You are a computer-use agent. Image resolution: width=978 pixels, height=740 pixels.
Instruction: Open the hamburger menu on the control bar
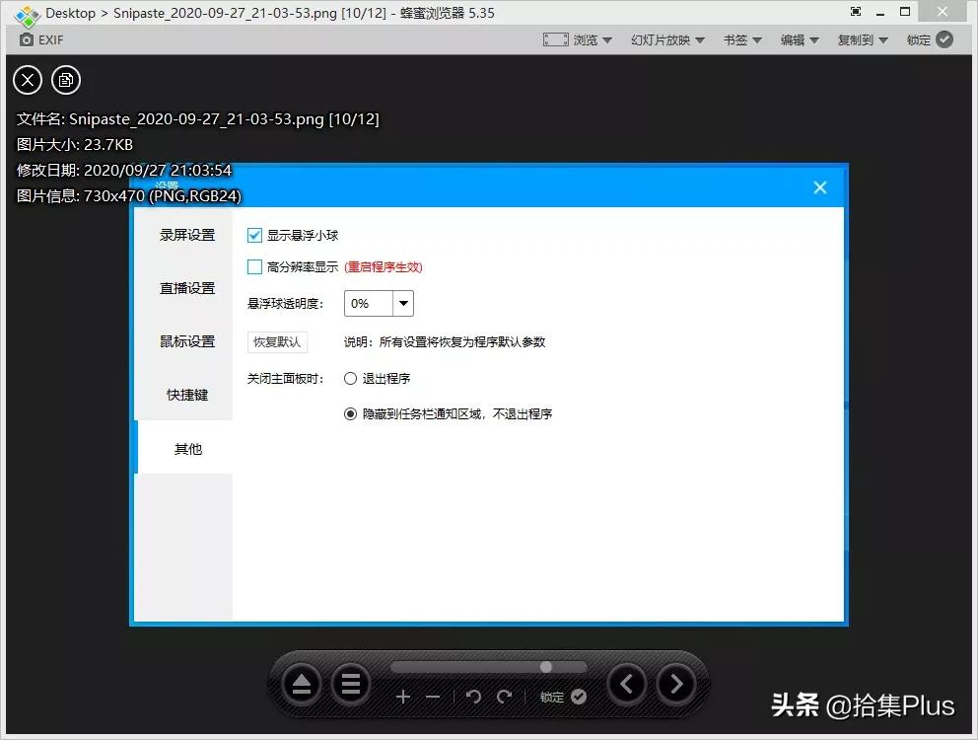351,683
